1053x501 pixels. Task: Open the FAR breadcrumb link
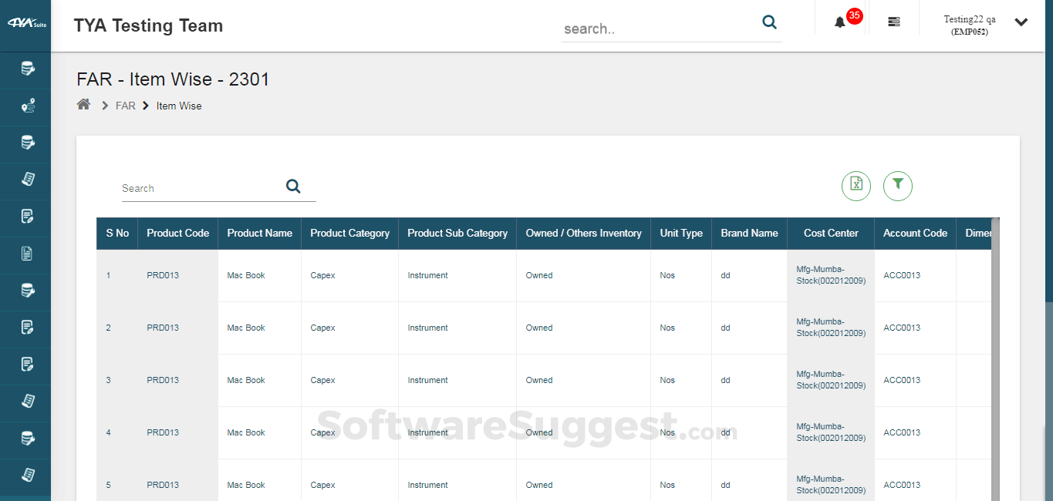pyautogui.click(x=125, y=106)
